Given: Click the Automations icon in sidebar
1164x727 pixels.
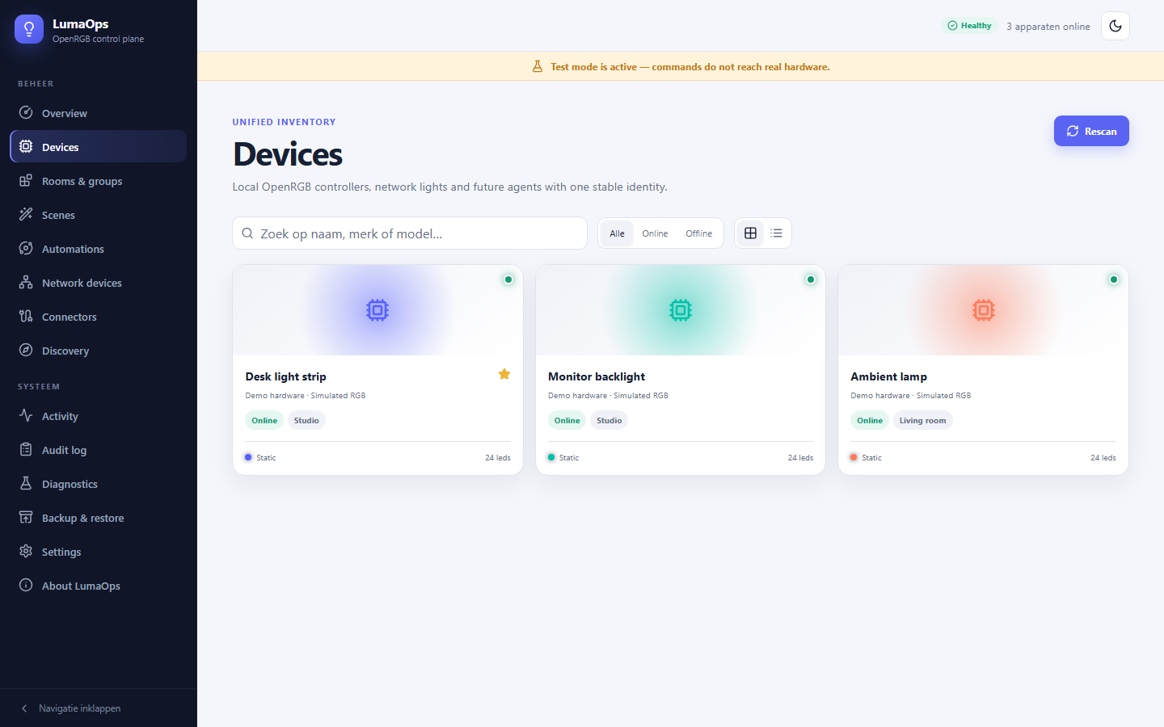Looking at the screenshot, I should pyautogui.click(x=26, y=249).
